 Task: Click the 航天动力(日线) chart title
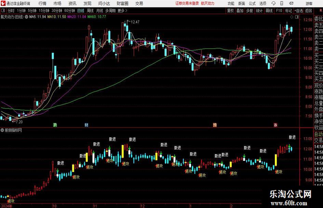(x=12, y=17)
